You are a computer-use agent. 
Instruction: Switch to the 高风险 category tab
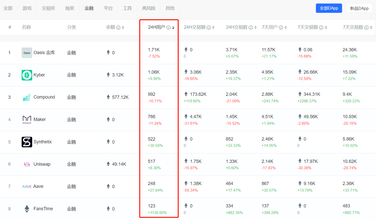coord(149,8)
